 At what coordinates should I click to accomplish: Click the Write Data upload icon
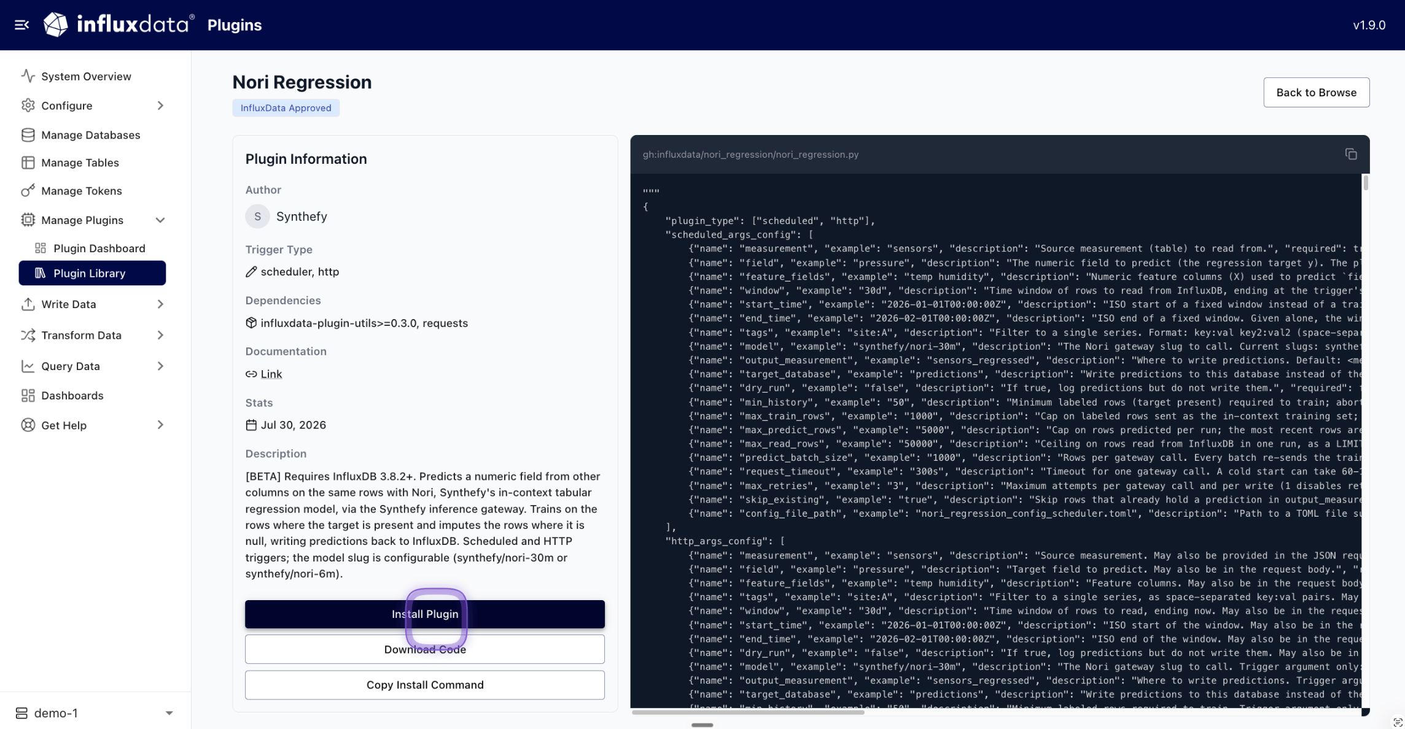point(28,304)
